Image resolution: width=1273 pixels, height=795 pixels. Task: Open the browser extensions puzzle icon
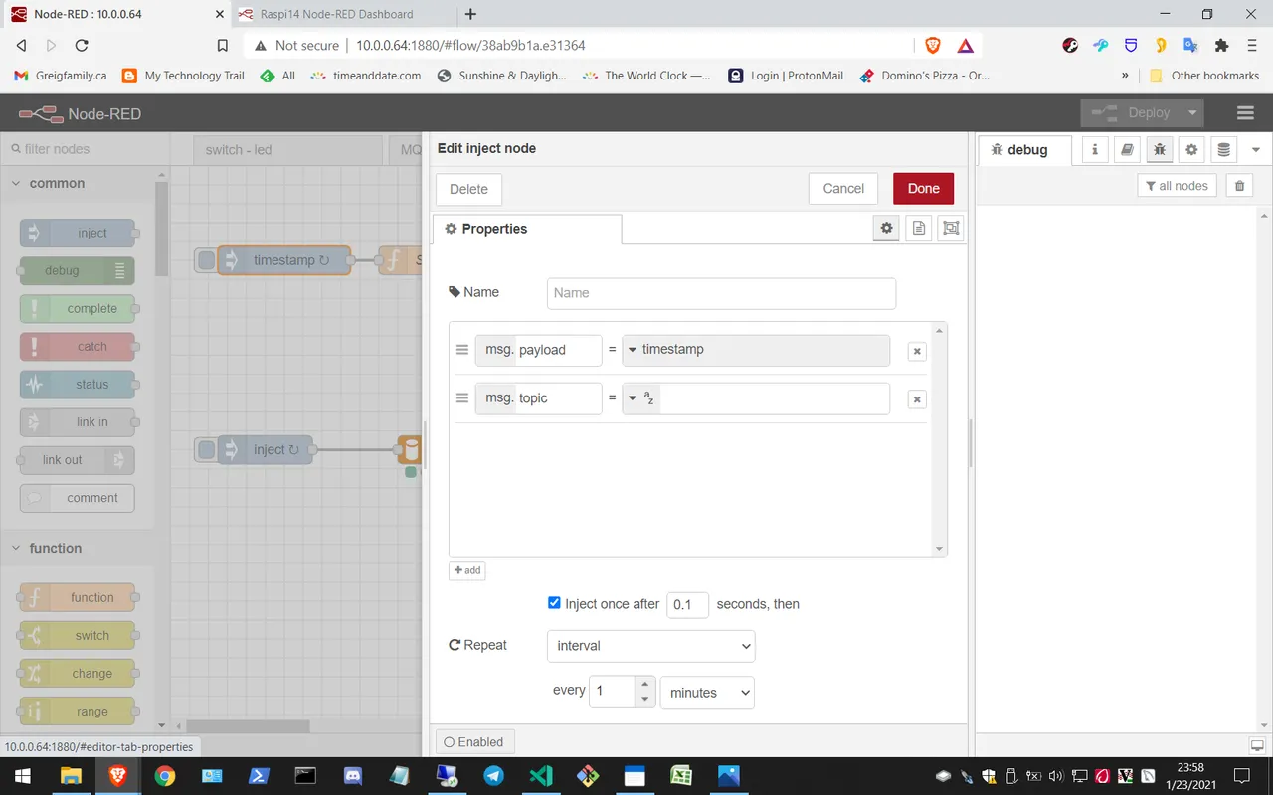point(1222,45)
